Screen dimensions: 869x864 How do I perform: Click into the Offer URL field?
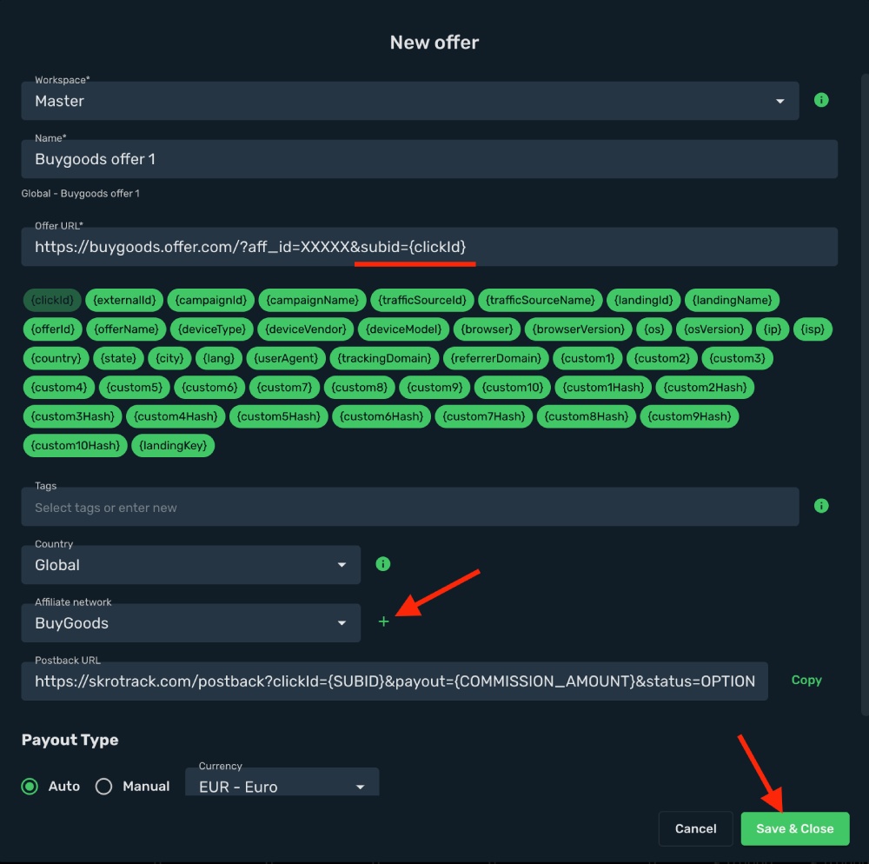click(429, 247)
